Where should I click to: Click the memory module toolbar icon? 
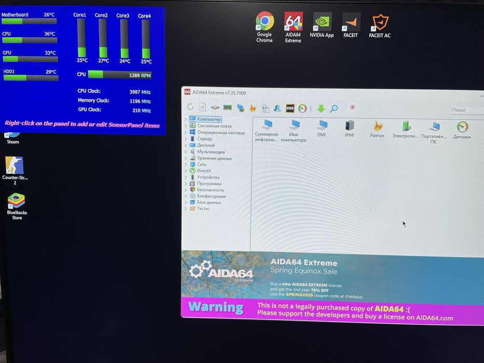tap(228, 107)
